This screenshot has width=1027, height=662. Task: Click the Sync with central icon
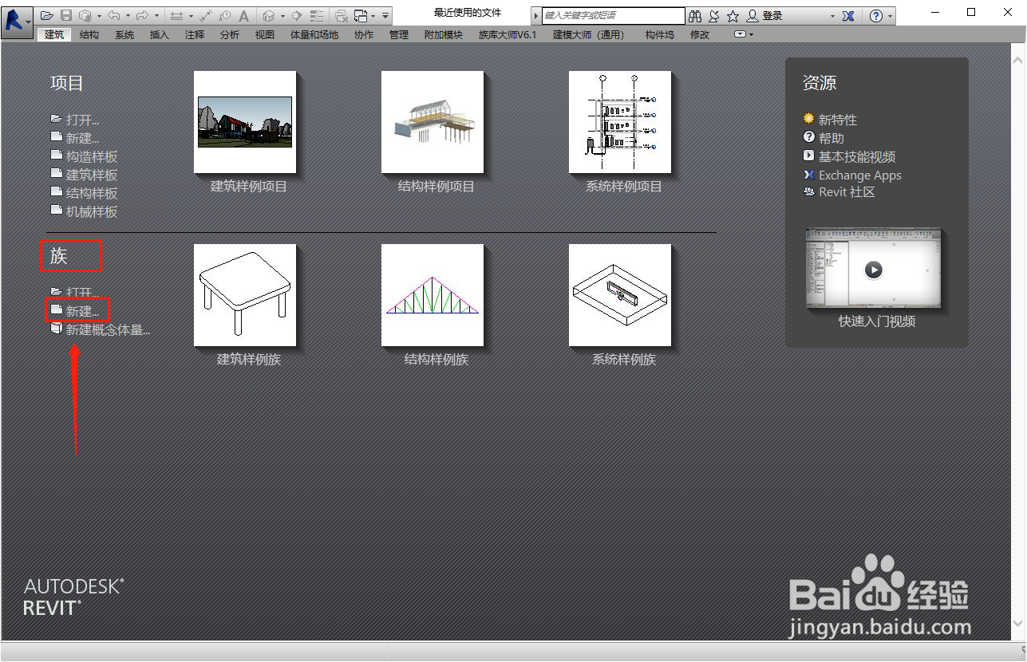pos(85,16)
